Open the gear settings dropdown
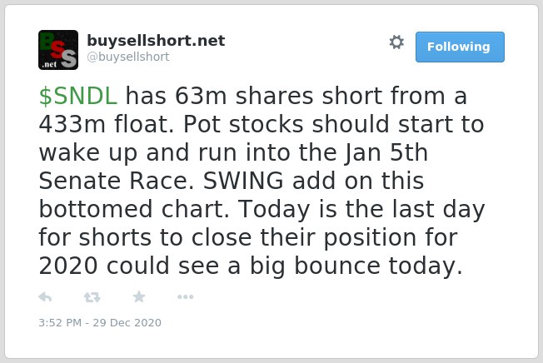The image size is (543, 363). click(x=396, y=42)
